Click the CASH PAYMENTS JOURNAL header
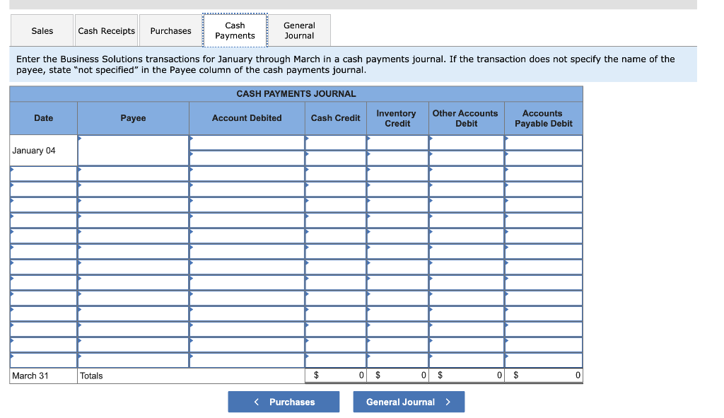This screenshot has width=724, height=418. click(296, 93)
